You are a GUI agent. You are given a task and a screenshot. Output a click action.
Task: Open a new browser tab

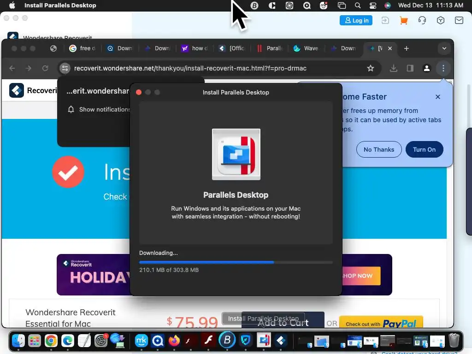tap(407, 48)
